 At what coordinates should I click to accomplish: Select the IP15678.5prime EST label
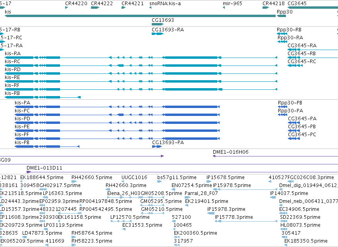pyautogui.click(x=226, y=178)
